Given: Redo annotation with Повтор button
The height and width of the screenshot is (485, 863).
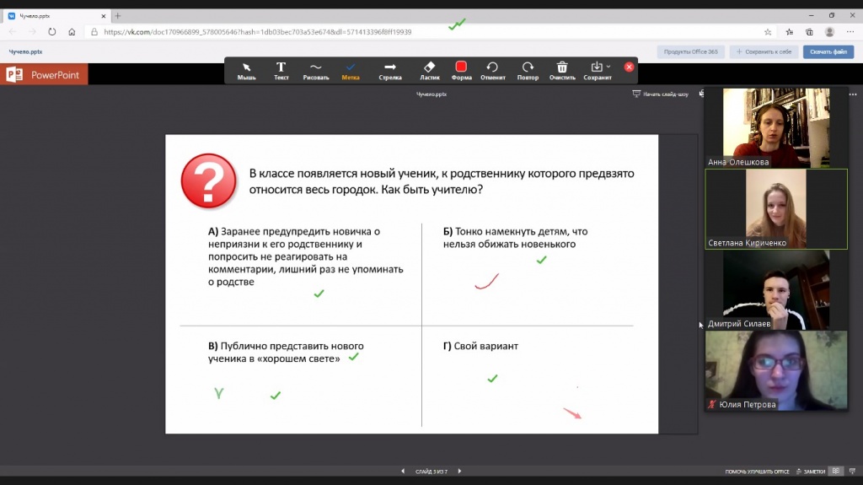Looking at the screenshot, I should (528, 70).
